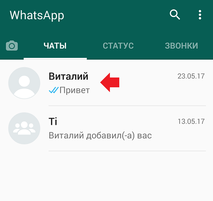
Task: Tap the Виталий добавил(-а) вас preview
Action: pyautogui.click(x=100, y=135)
